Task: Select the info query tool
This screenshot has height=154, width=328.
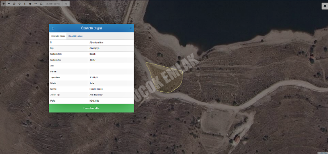Action: pos(25,4)
